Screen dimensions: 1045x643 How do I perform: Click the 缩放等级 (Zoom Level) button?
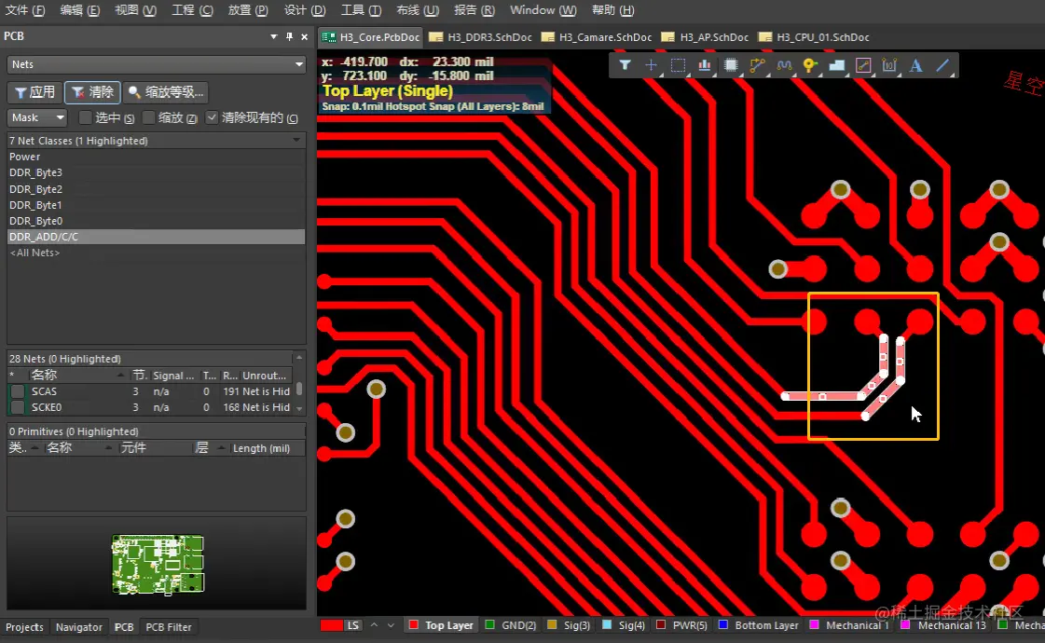[165, 92]
